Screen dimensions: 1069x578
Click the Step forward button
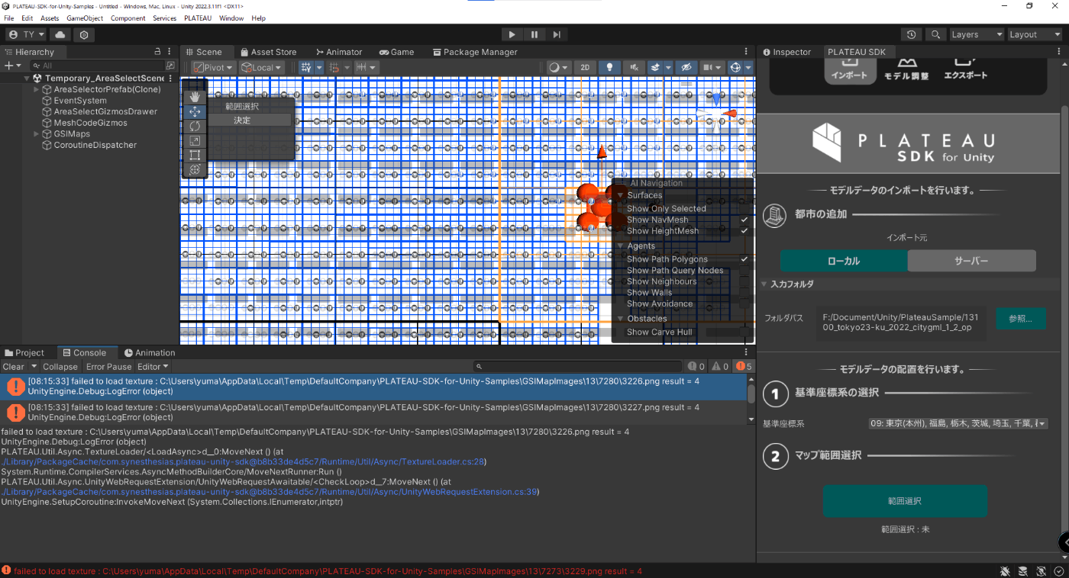[557, 34]
